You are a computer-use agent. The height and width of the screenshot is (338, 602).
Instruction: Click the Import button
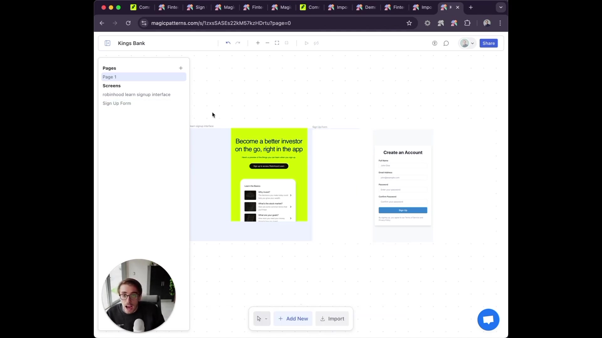(x=332, y=319)
